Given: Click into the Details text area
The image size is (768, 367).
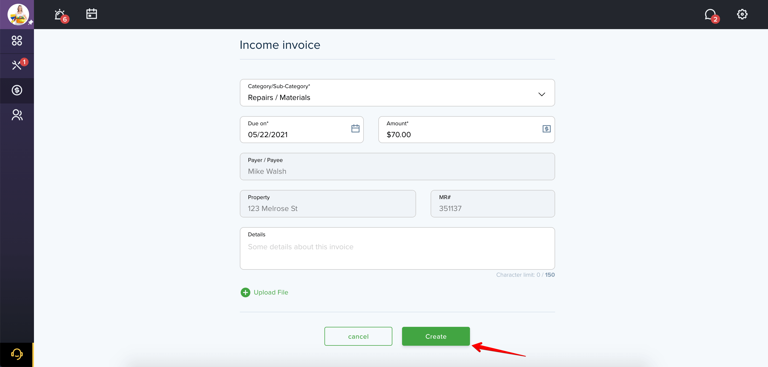Looking at the screenshot, I should 397,248.
